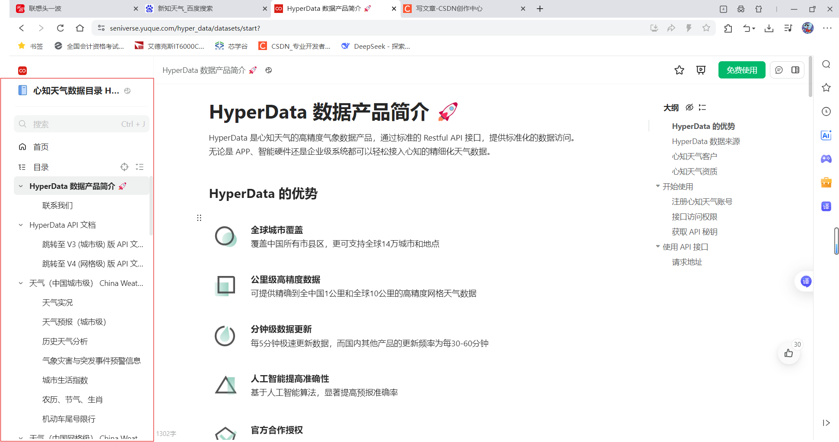The width and height of the screenshot is (839, 442).
Task: Open the browser three-dots menu
Action: tap(827, 28)
